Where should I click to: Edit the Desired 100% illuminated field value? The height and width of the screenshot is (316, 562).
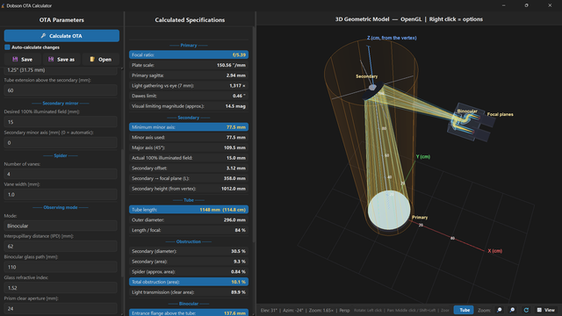61,122
